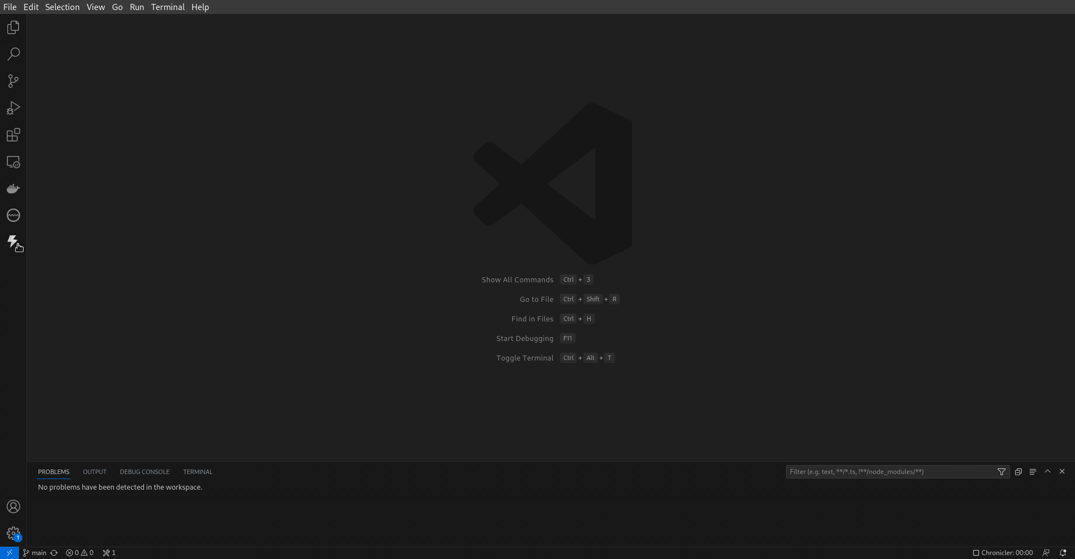This screenshot has width=1075, height=559.
Task: Open the Thunder Client lightning view
Action: click(13, 242)
